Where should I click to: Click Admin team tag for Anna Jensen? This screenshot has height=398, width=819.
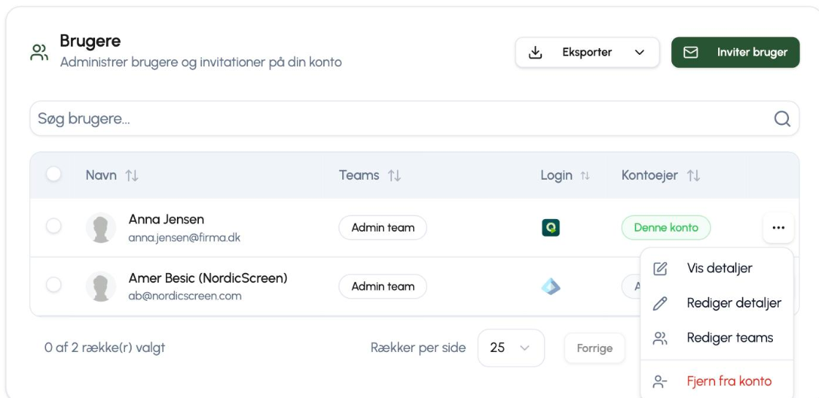click(383, 227)
